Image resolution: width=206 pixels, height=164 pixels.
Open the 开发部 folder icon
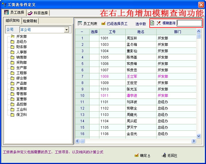pyautogui.click(x=12, y=37)
